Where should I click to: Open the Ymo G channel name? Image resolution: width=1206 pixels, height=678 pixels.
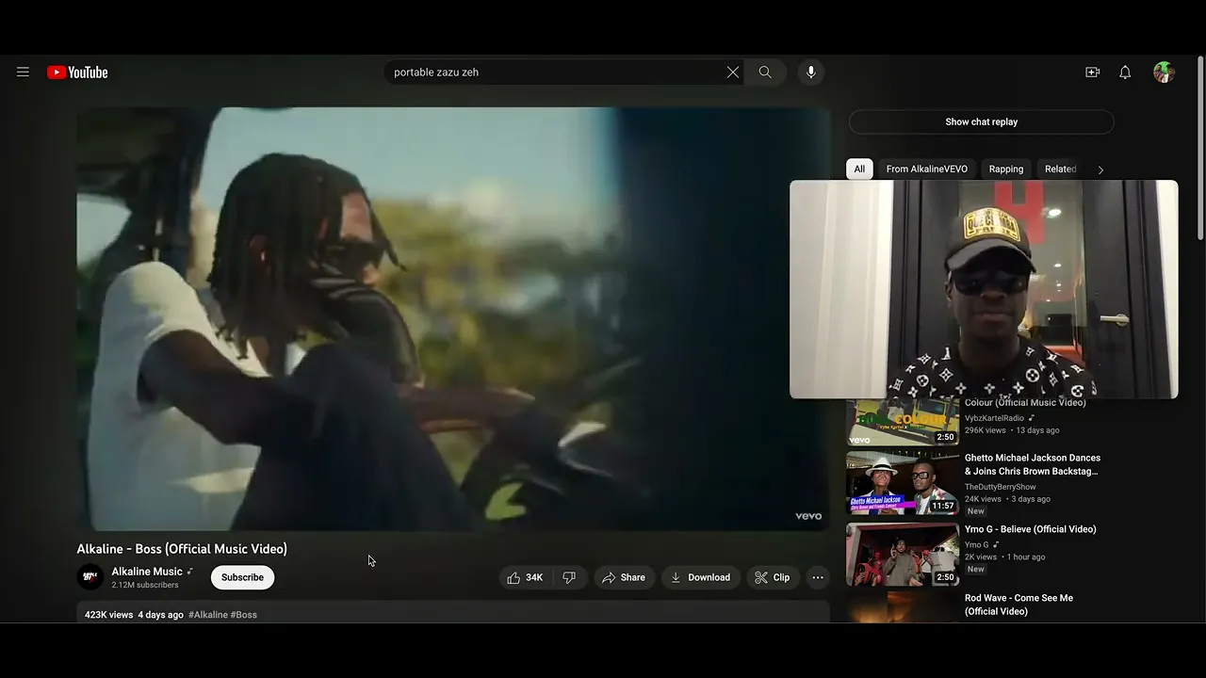[x=976, y=545]
